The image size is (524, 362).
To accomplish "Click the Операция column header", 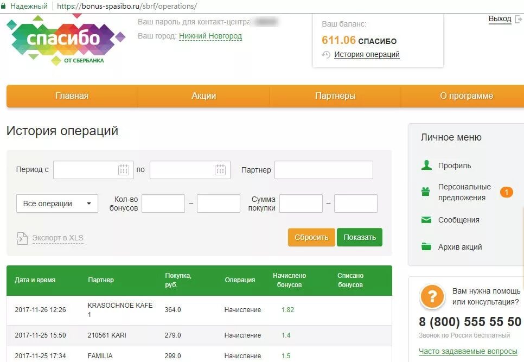I will coord(240,280).
